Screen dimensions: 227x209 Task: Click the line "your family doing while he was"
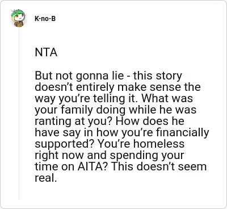[x=116, y=110]
